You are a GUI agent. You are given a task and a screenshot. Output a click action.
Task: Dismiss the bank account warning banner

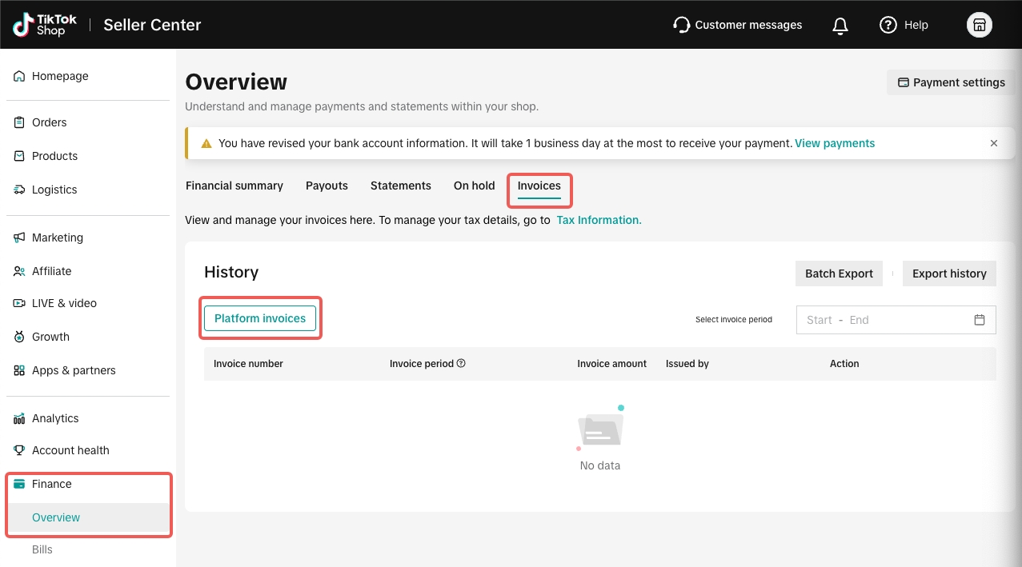point(993,143)
